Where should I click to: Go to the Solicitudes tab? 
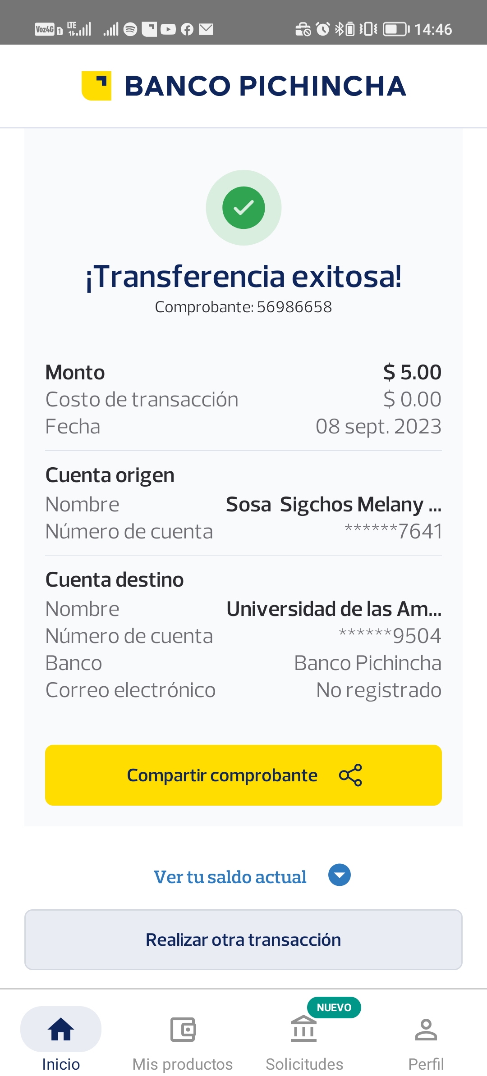pos(304,1064)
